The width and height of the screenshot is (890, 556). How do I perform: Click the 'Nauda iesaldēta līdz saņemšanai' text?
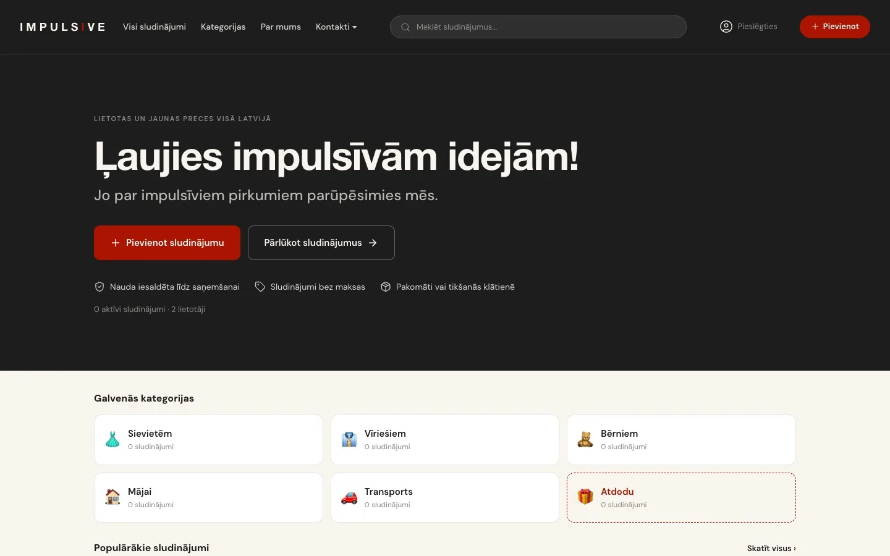click(x=175, y=287)
